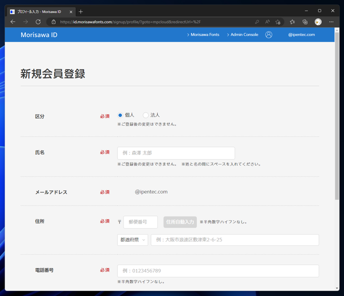Open the 都道府県 dropdown

[133, 240]
